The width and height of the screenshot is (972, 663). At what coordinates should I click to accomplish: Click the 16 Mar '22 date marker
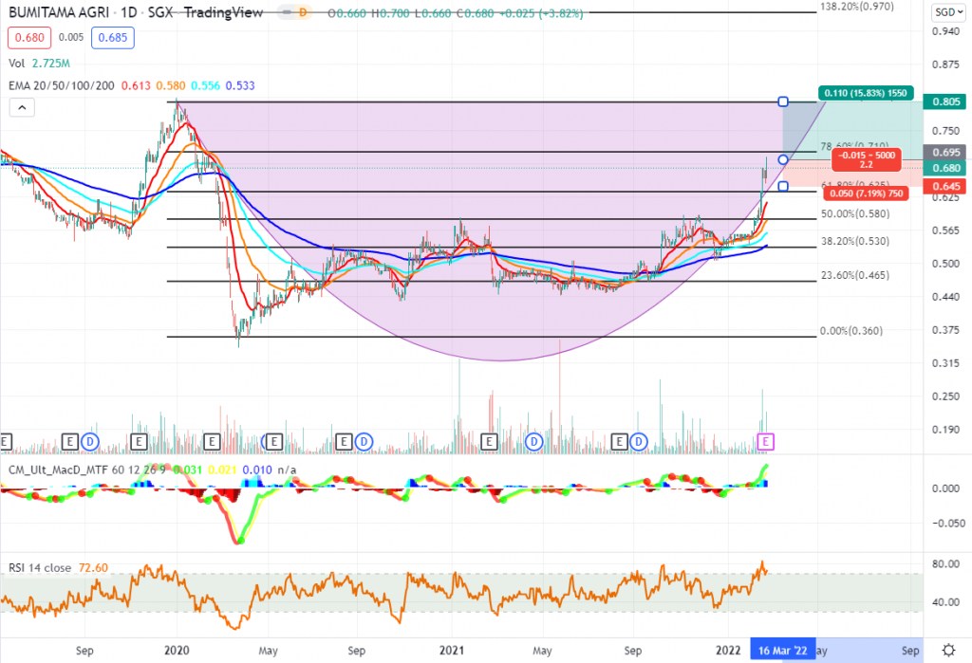[x=783, y=650]
